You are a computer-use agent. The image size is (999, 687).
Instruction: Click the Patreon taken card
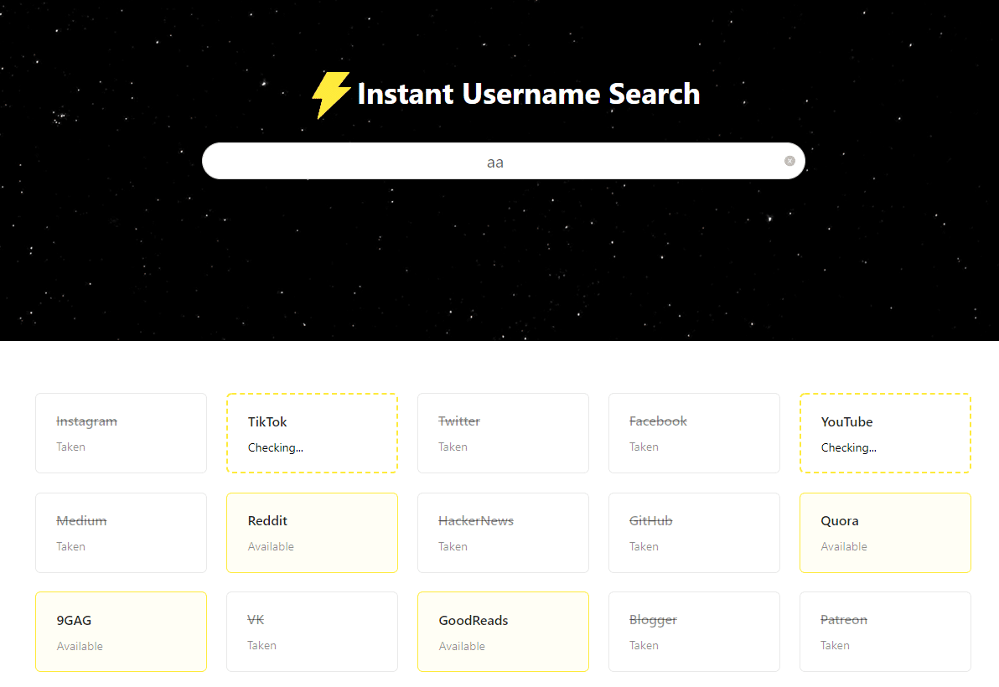tap(885, 632)
